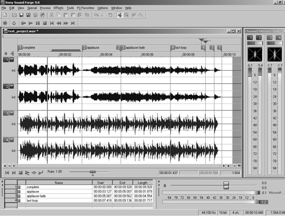Open the File menu
Image resolution: width=285 pixels, height=216 pixels.
pyautogui.click(x=3, y=8)
